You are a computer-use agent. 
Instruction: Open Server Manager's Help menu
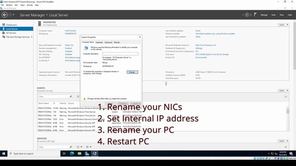(290, 15)
